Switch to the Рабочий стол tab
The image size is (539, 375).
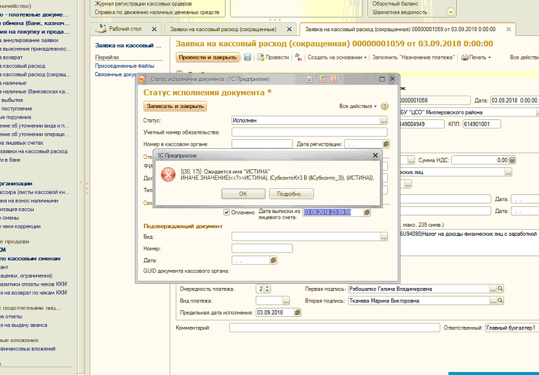[125, 29]
